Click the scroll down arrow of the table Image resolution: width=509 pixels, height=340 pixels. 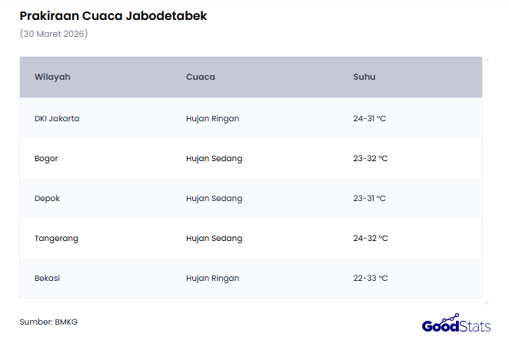coord(486,303)
